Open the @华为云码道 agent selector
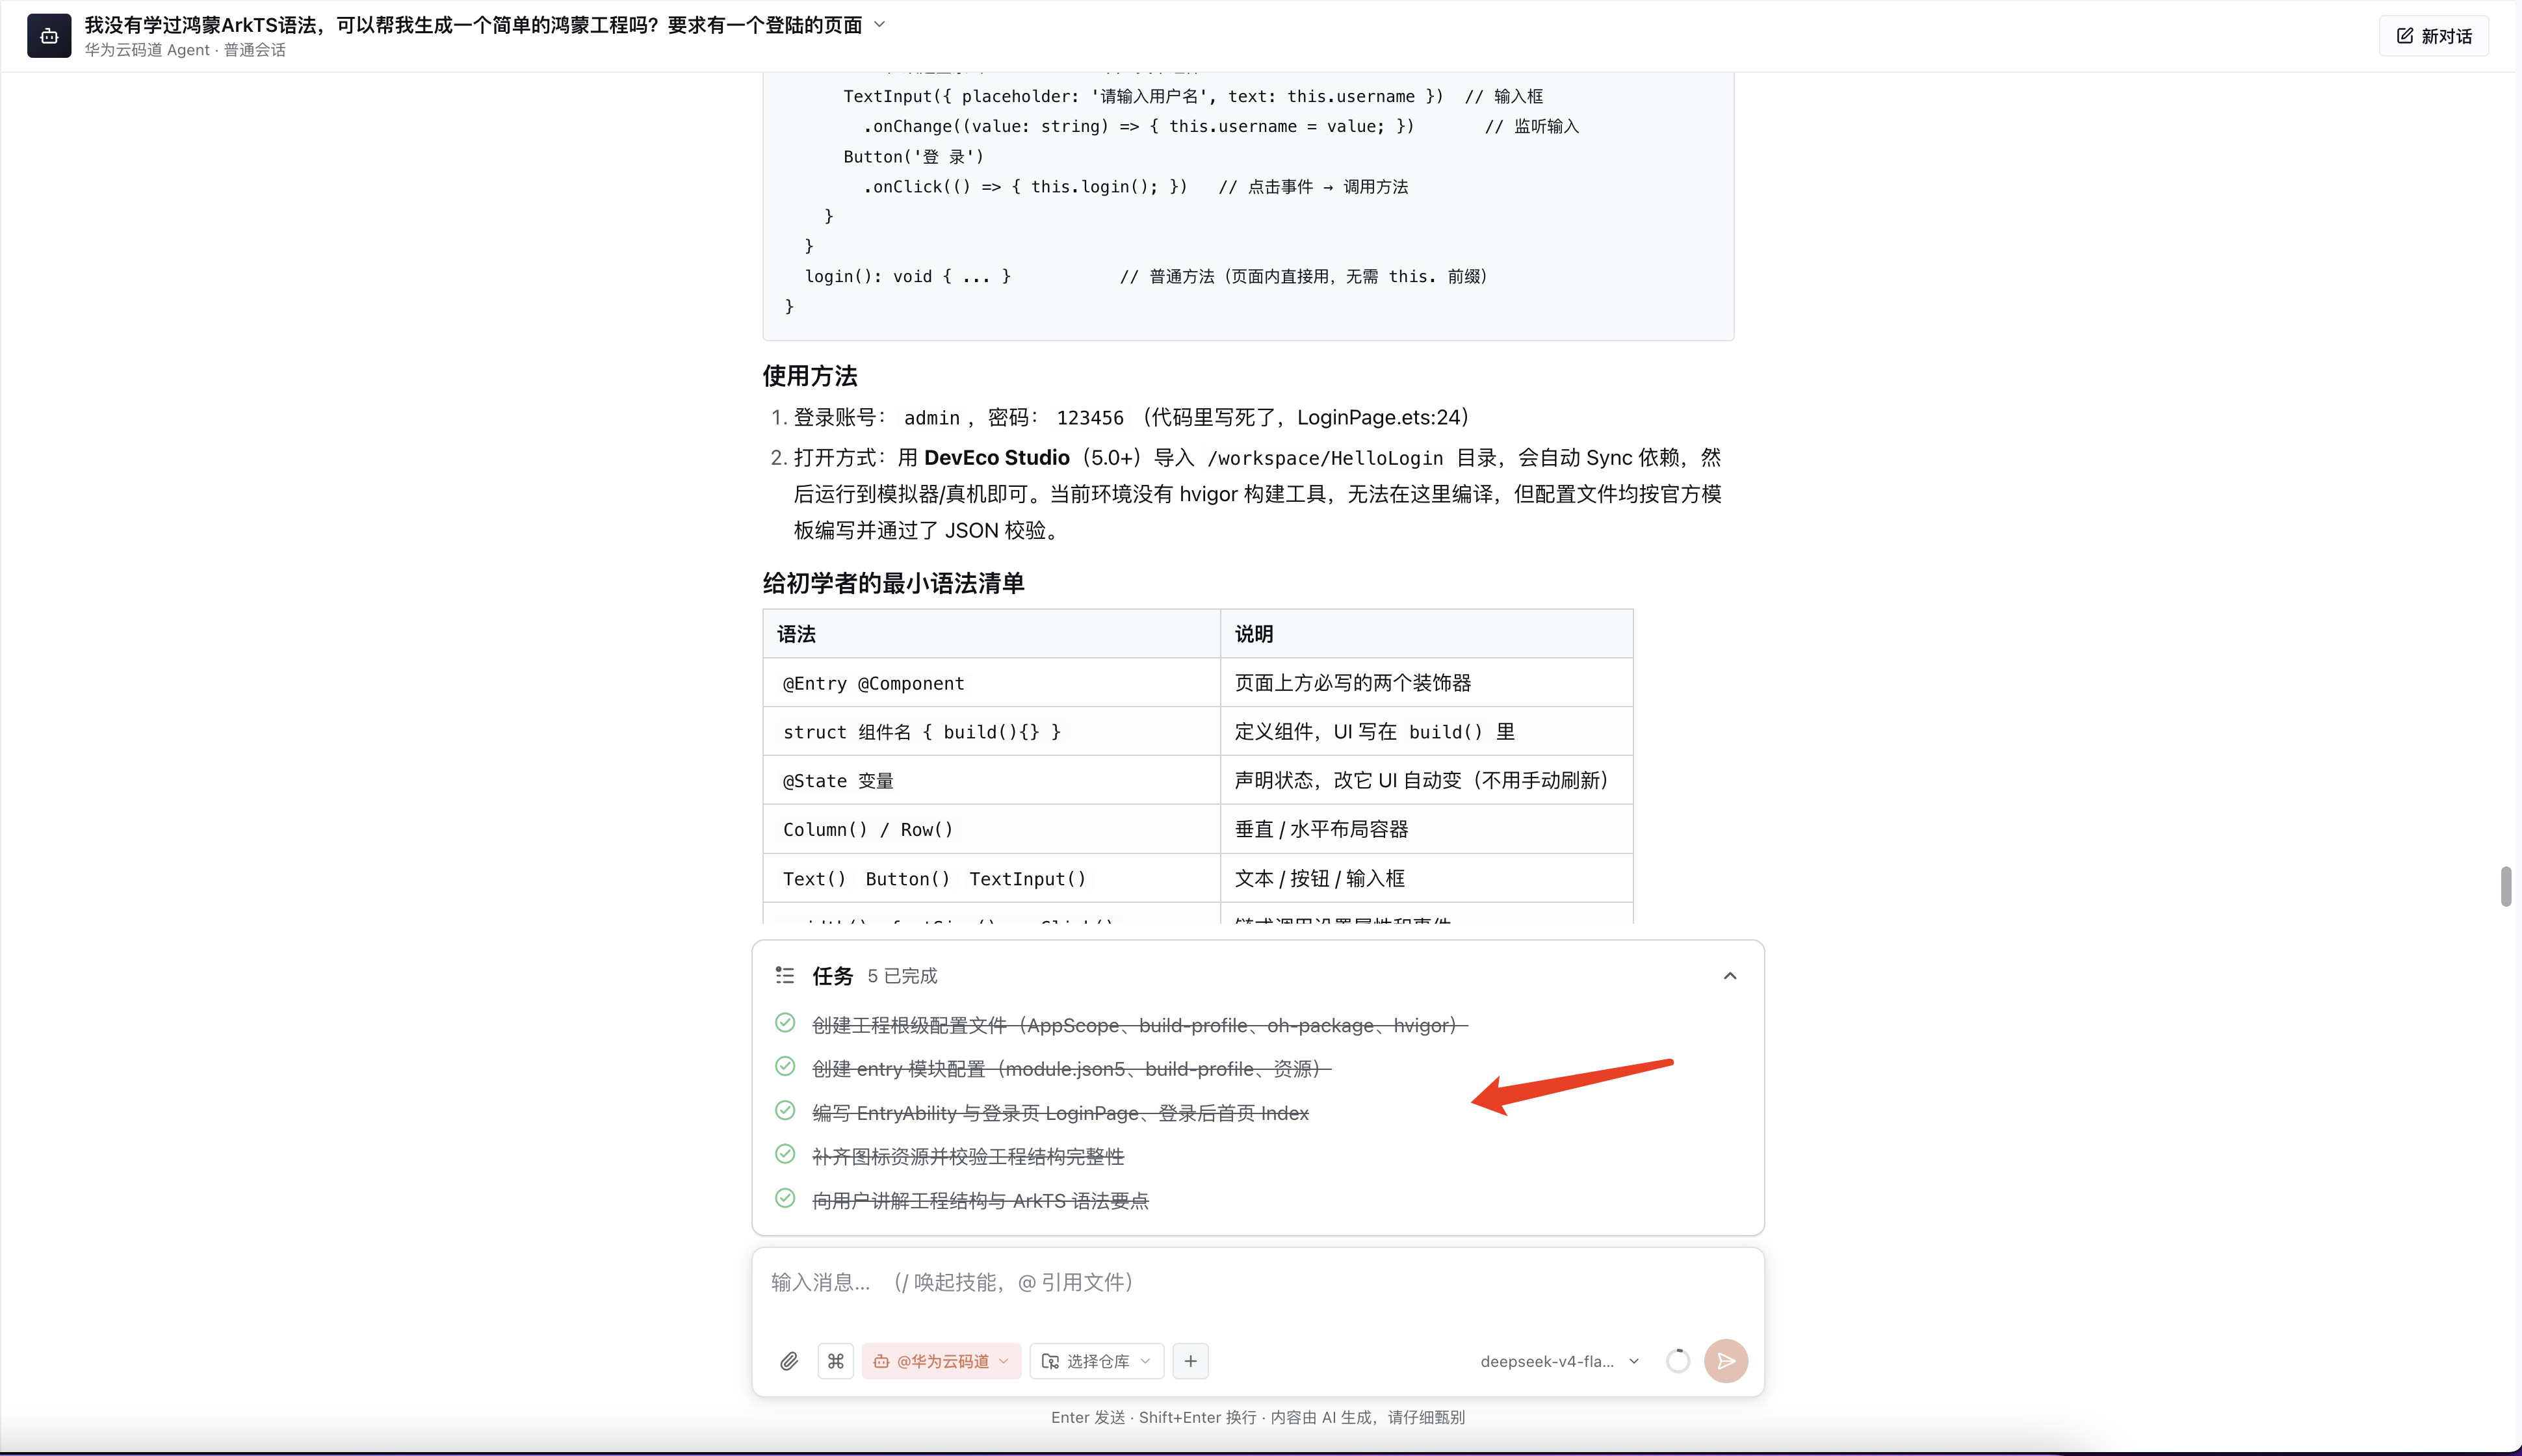The width and height of the screenshot is (2522, 1456). (941, 1361)
